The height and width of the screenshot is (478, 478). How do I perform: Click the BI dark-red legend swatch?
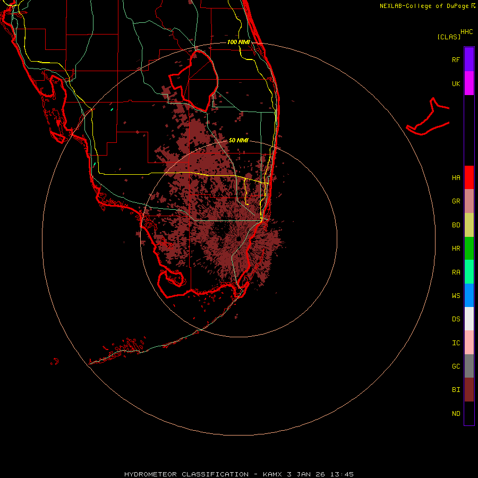[x=469, y=390]
